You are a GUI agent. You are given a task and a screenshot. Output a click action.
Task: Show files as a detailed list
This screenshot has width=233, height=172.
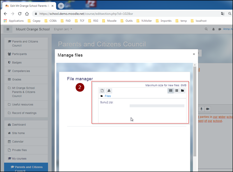tap(176, 91)
